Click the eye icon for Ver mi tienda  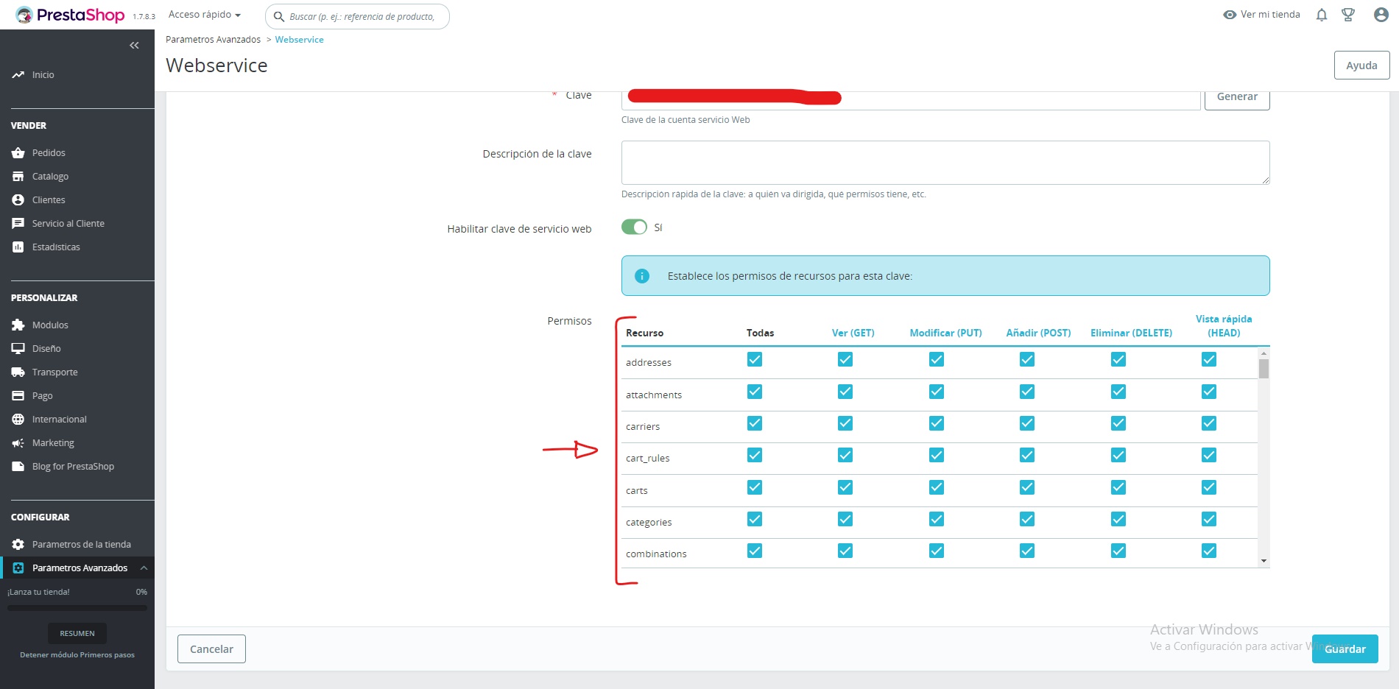(x=1229, y=15)
